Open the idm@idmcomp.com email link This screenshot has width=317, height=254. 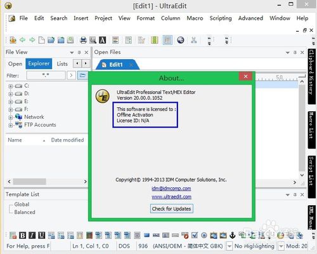(171, 188)
